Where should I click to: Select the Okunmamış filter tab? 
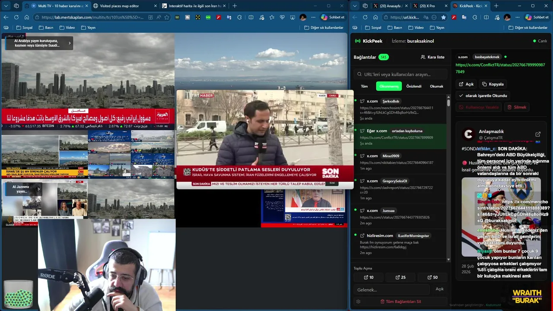click(x=389, y=86)
